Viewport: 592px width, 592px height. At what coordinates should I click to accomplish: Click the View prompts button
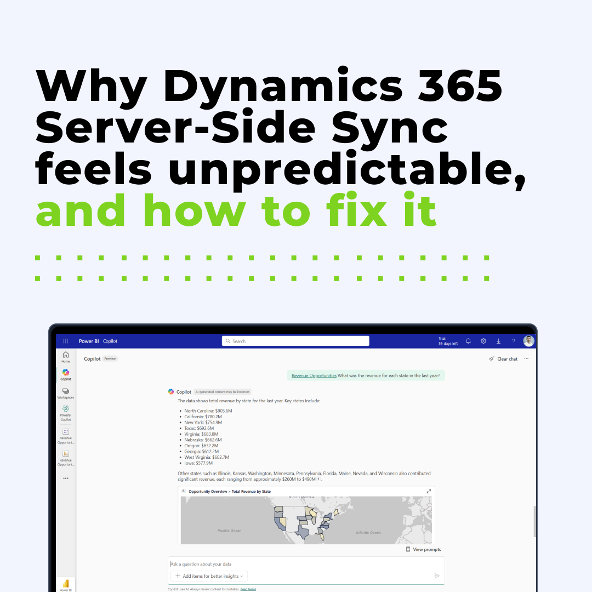(423, 549)
